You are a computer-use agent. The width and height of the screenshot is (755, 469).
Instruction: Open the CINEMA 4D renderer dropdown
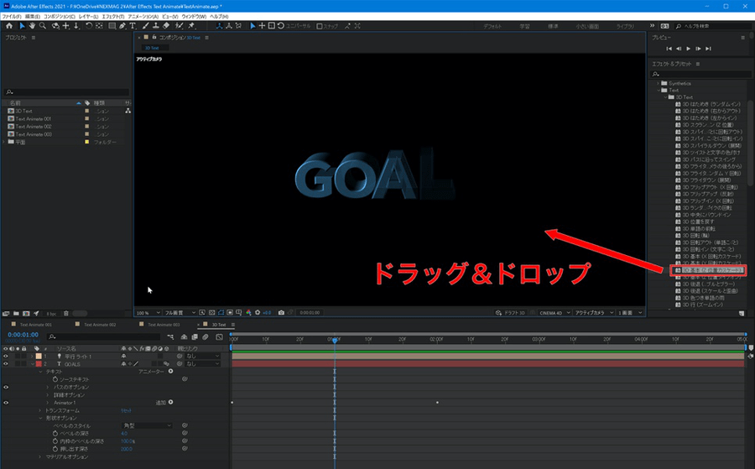coord(555,313)
